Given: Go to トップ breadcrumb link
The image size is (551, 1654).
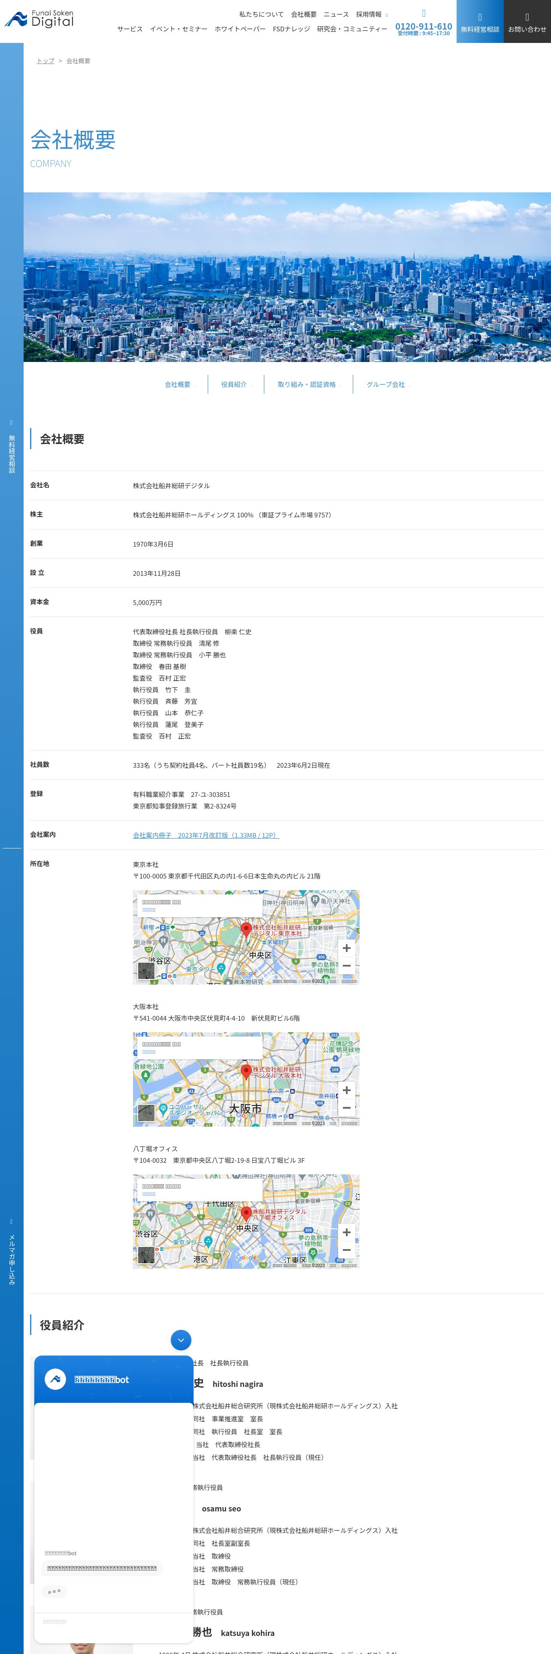Looking at the screenshot, I should [45, 61].
